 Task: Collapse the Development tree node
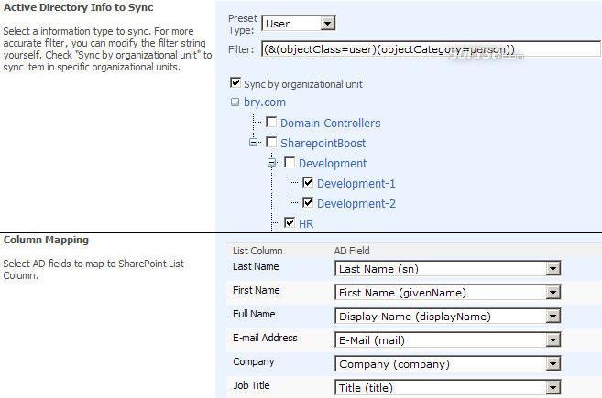coord(271,163)
